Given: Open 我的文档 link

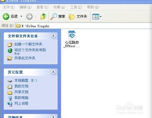Looking at the screenshot, I should click(21, 86).
